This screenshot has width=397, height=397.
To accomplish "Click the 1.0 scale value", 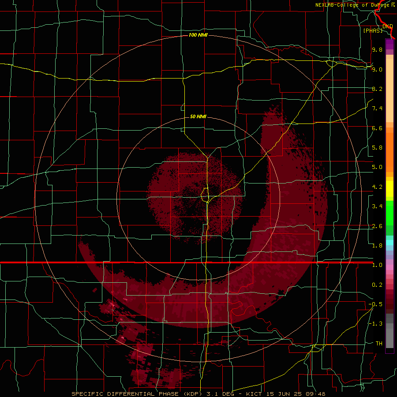I will 377,265.
